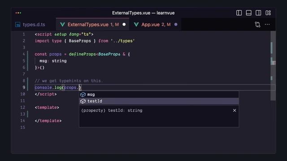287x161 pixels.
Task: Click the TypeScript file icon on types.d.ts
Action: pyautogui.click(x=18, y=25)
